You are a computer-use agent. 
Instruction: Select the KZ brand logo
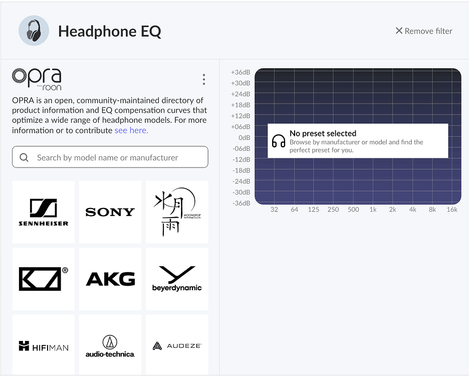tap(43, 279)
